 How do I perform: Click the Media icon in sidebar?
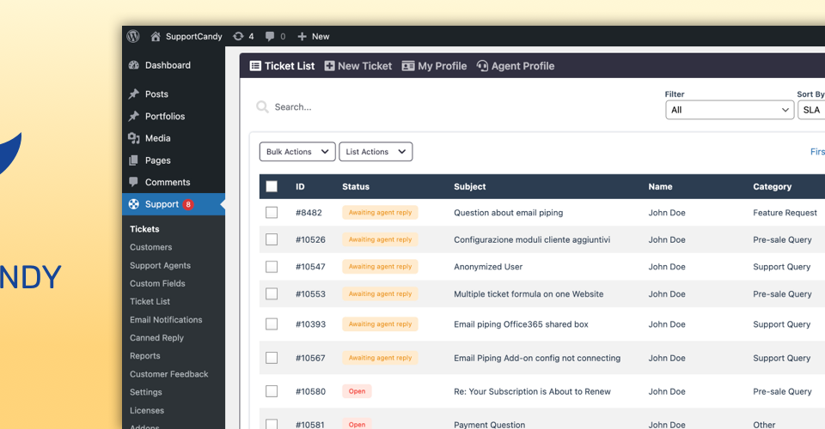134,138
